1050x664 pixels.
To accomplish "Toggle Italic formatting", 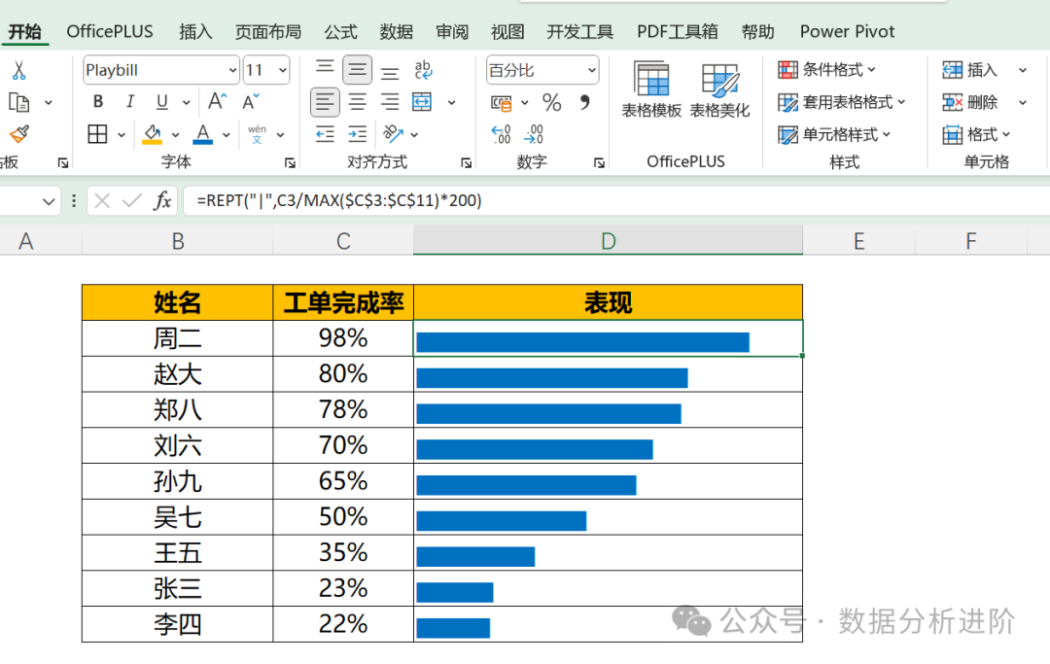I will pyautogui.click(x=129, y=102).
